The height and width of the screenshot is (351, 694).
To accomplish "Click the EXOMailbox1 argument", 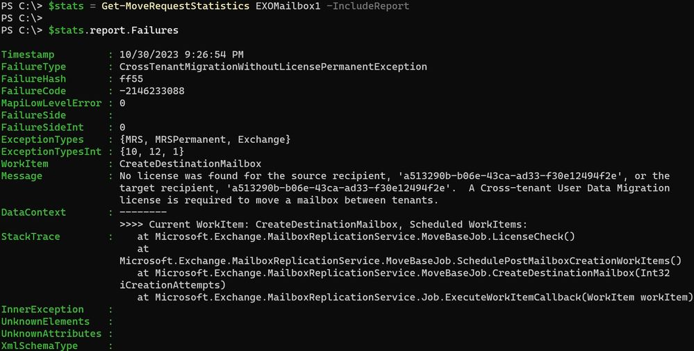I will coord(288,6).
